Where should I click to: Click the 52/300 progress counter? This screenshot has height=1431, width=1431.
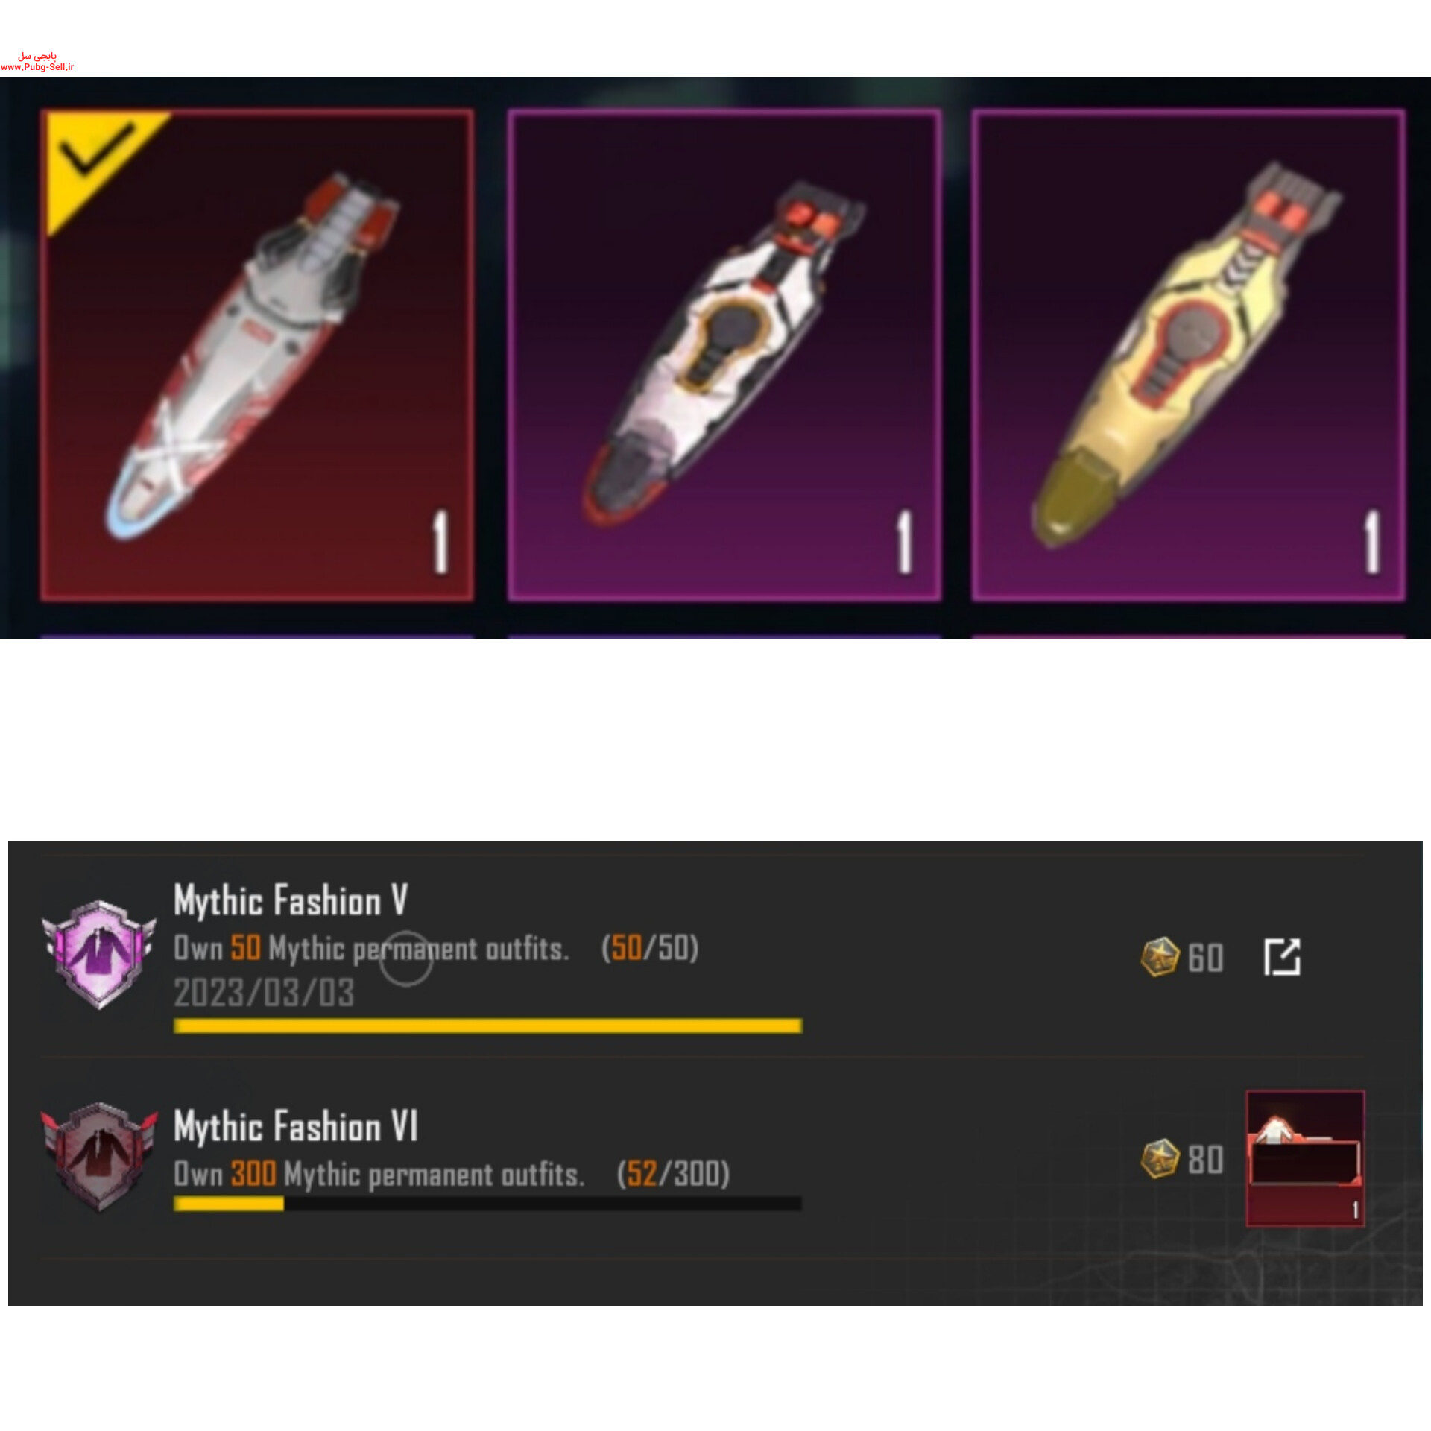(x=673, y=1174)
